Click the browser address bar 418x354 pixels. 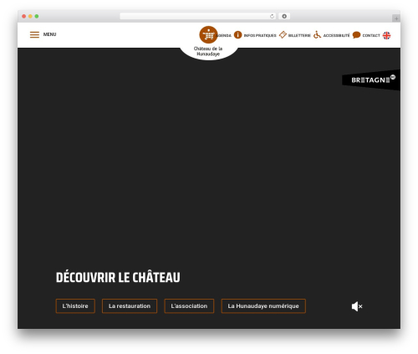(198, 16)
